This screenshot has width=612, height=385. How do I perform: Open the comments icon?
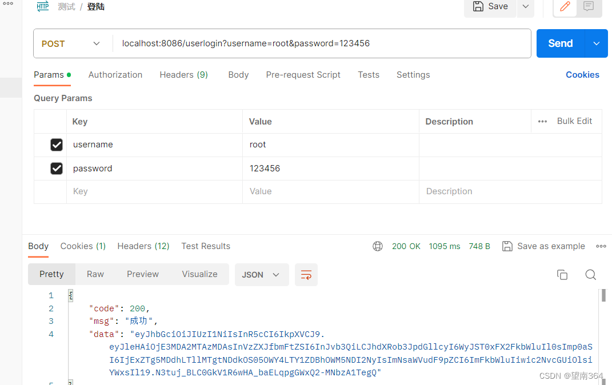(589, 7)
